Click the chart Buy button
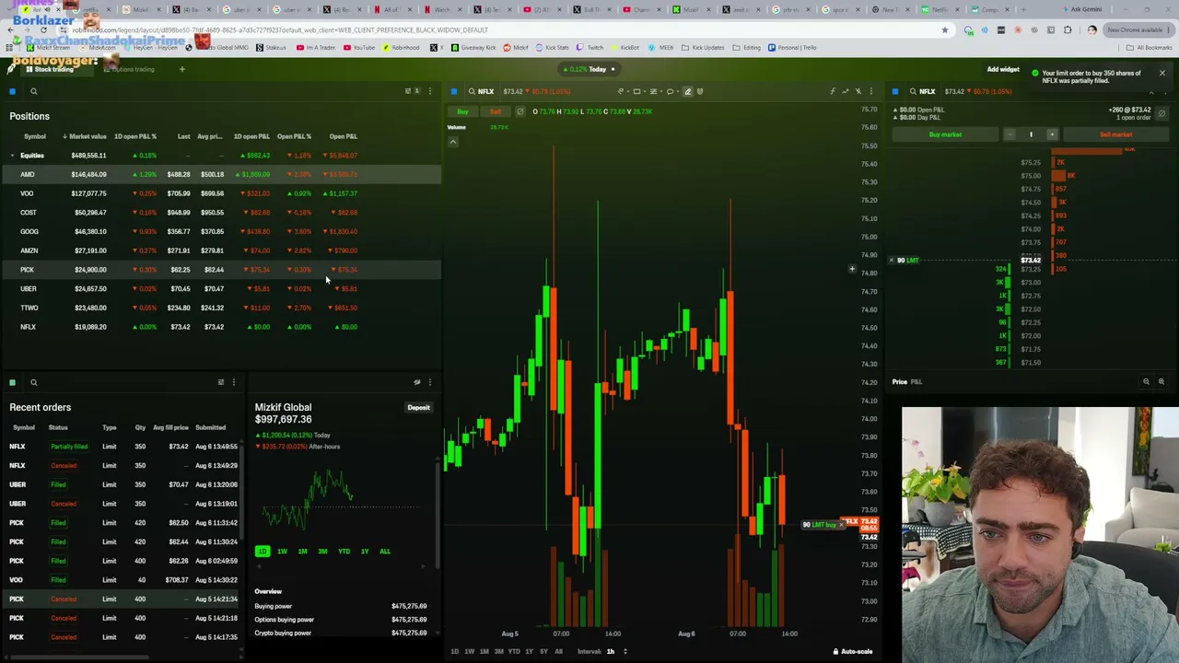Viewport: 1179px width, 663px height. [x=463, y=111]
